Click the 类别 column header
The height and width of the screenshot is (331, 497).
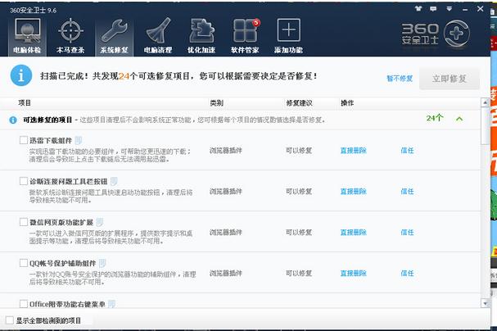(x=216, y=102)
